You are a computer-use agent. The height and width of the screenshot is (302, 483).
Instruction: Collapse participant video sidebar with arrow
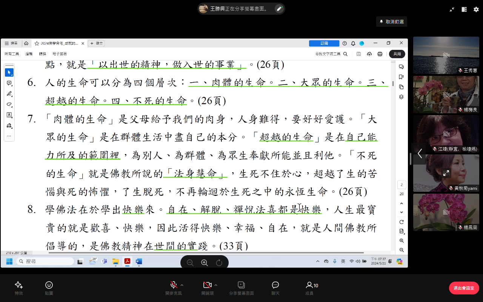pyautogui.click(x=419, y=153)
